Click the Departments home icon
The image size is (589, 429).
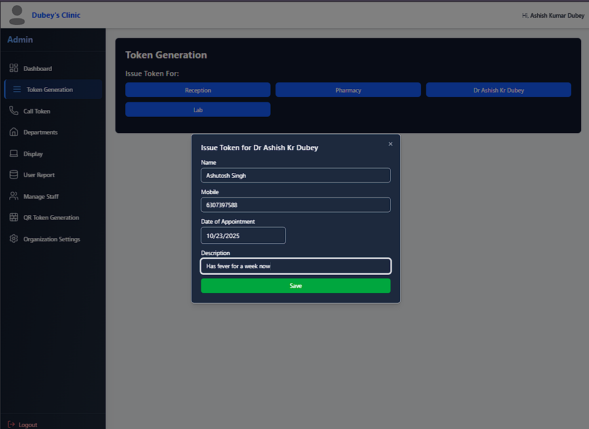pos(13,132)
